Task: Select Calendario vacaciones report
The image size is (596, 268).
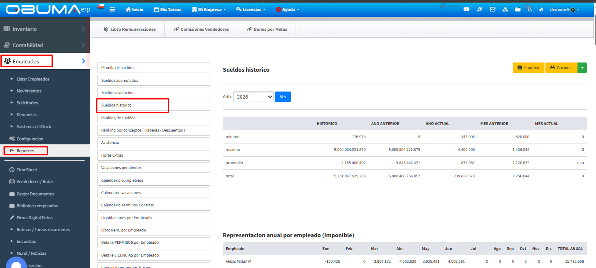Action: 153,193
